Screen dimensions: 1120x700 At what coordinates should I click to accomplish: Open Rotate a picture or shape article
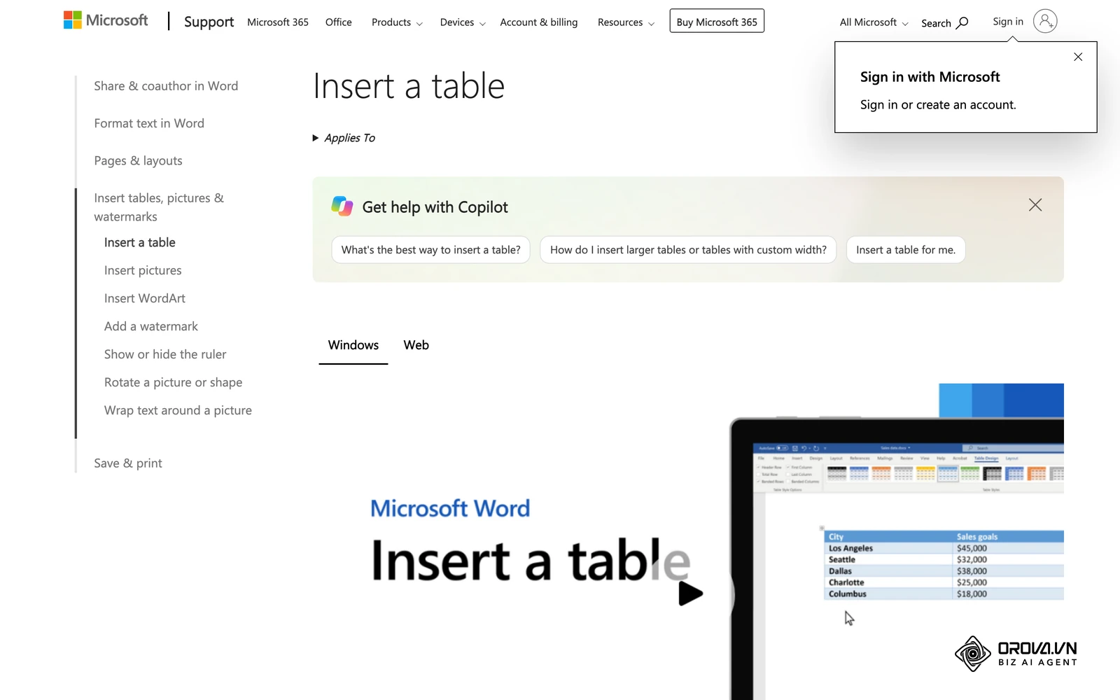(173, 382)
